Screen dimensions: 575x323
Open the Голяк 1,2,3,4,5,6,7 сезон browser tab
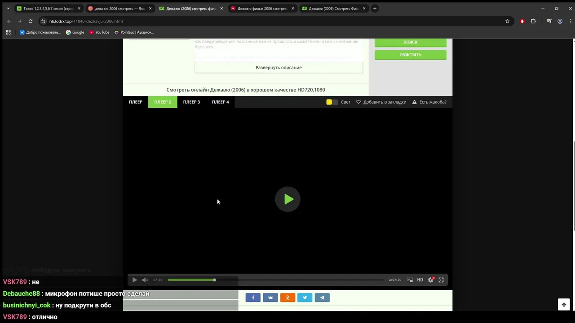pyautogui.click(x=49, y=9)
